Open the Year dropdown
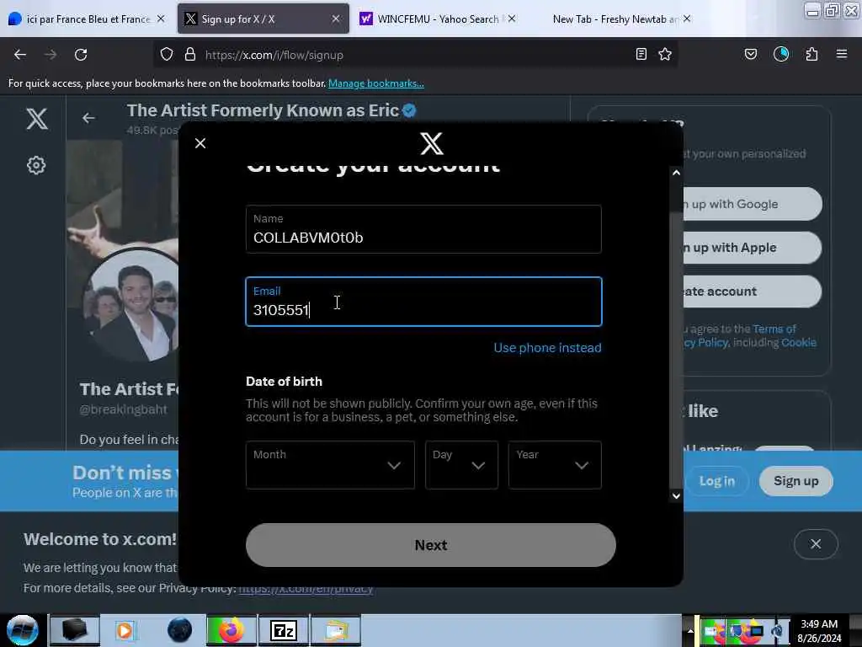The image size is (862, 647). click(555, 465)
